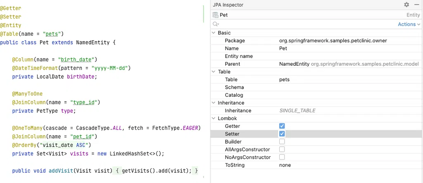Viewport: 423px width, 183px height.
Task: Collapse the Inheritance section
Action: coord(214,103)
